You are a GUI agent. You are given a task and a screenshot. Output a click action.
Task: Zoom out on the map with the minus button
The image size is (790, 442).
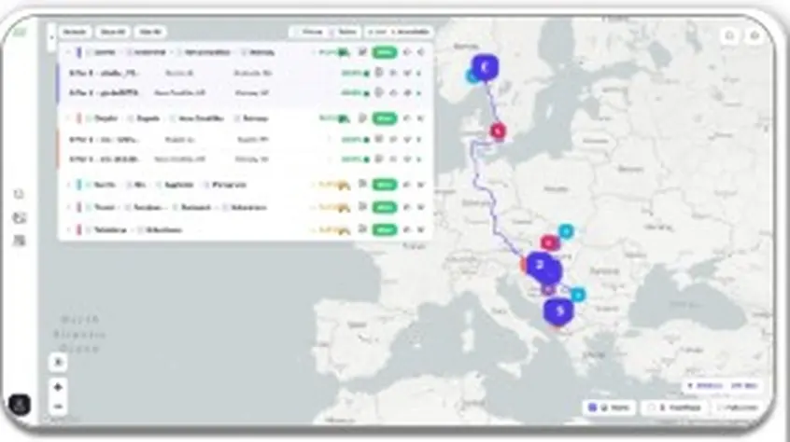58,407
